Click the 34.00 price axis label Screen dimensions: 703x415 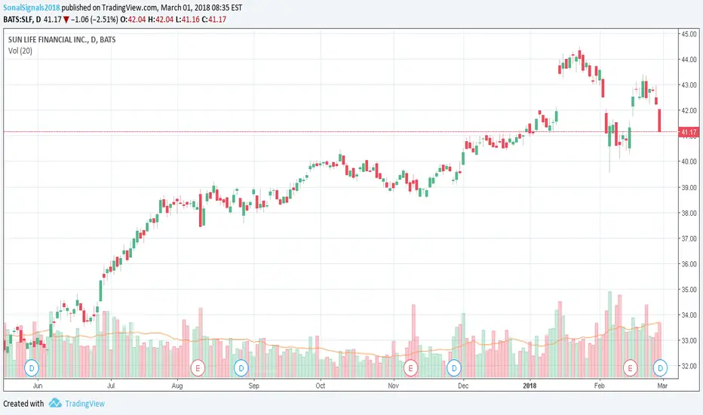(689, 315)
